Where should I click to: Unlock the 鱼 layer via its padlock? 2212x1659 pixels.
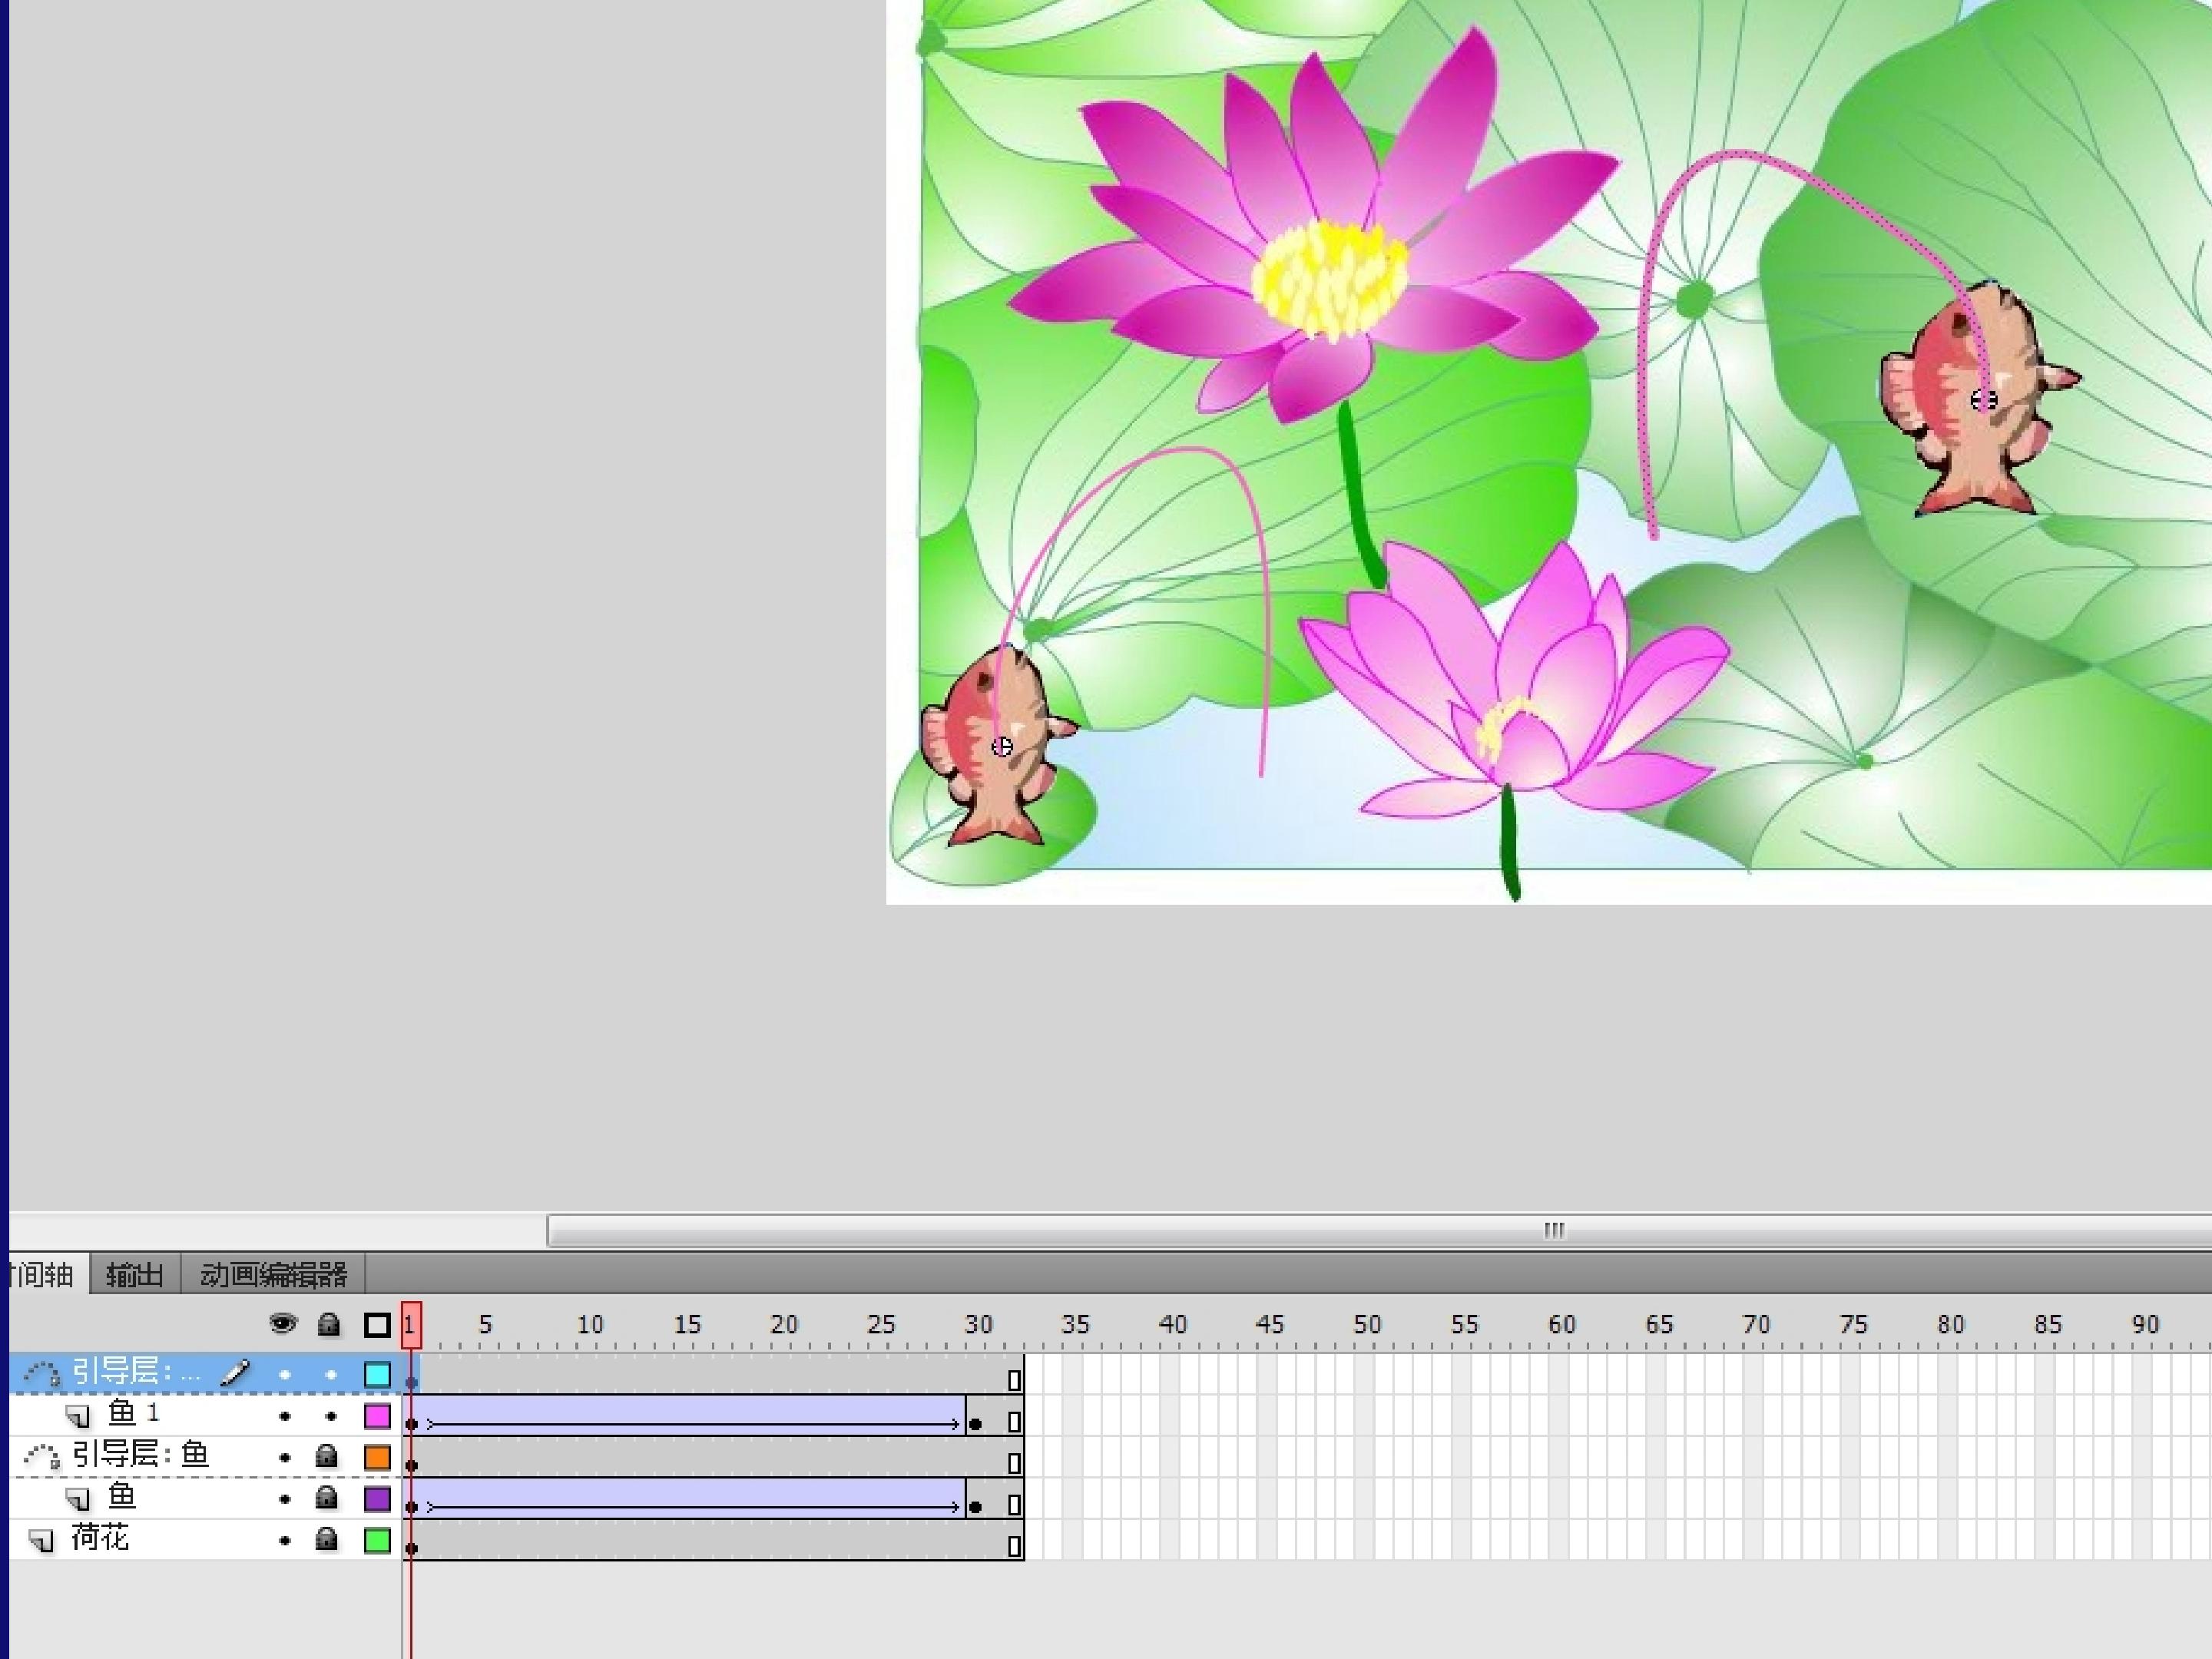[326, 1497]
